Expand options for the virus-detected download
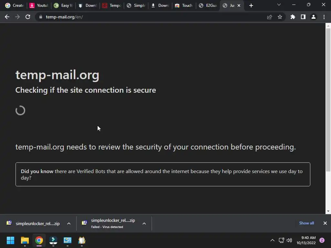 coord(144,223)
